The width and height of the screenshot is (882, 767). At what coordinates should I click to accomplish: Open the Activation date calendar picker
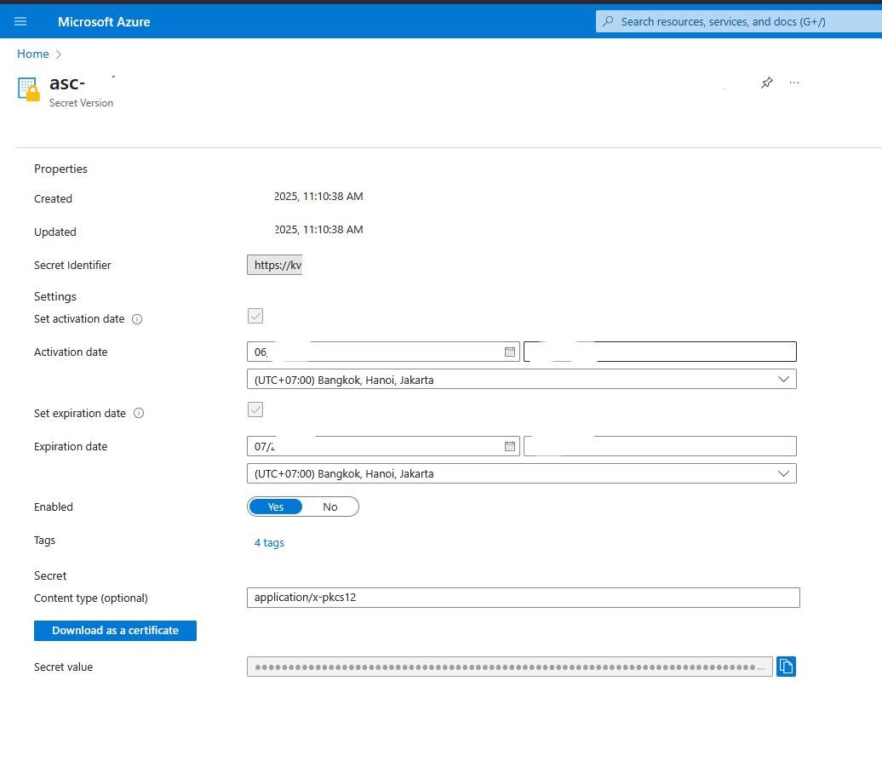pos(510,352)
